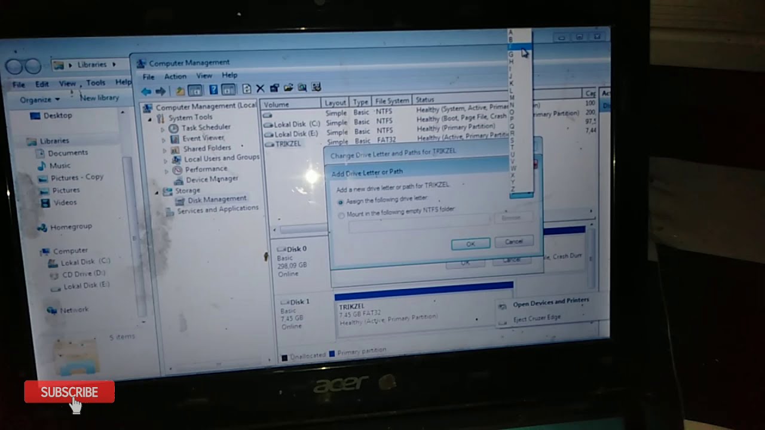Open Documents in Explorer navigation pane
The height and width of the screenshot is (430, 765).
pyautogui.click(x=68, y=153)
